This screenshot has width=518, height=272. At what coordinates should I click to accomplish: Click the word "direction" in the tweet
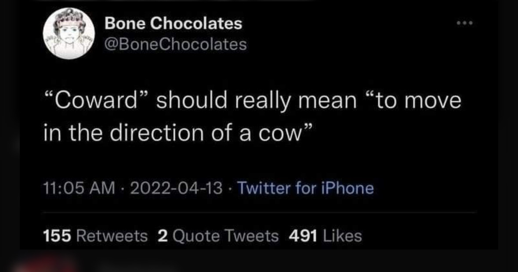coord(154,133)
